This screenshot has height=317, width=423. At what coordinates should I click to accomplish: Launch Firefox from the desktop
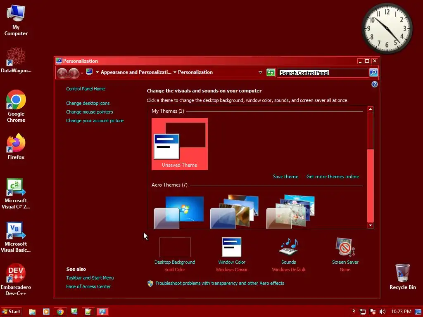pyautogui.click(x=16, y=147)
